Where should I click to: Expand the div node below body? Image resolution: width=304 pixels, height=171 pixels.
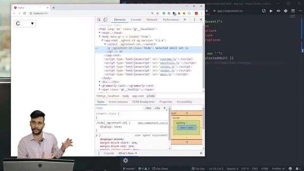[99, 82]
